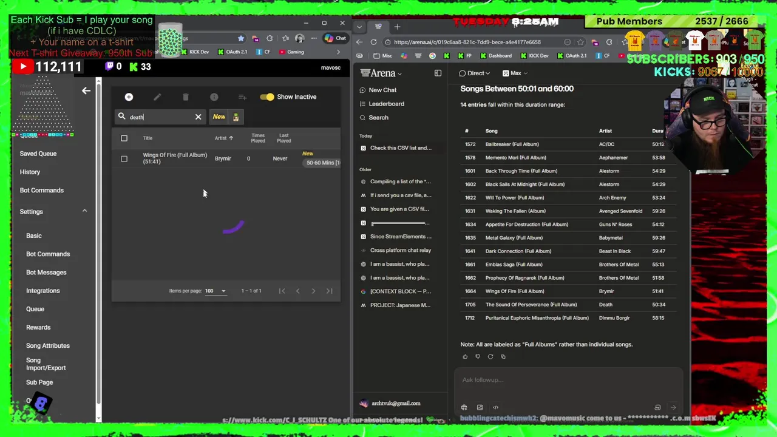Click the delete trash icon in song toolbar
777x437 pixels.
[186, 97]
